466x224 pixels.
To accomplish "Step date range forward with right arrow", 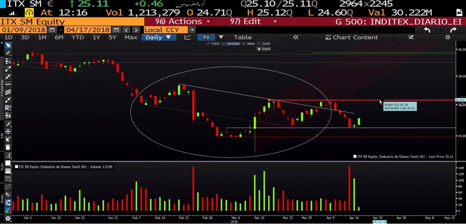I will tap(136, 30).
